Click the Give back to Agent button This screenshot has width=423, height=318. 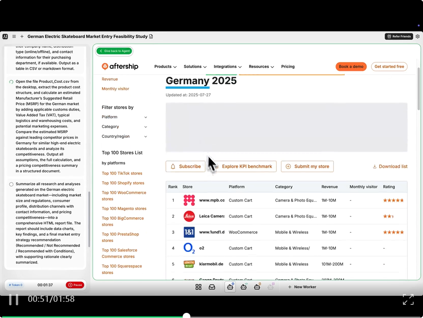tap(114, 51)
